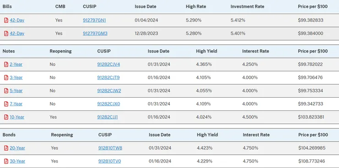339x168 pixels.
Task: Select the high yield 4.365%
Action: [x=204, y=64]
